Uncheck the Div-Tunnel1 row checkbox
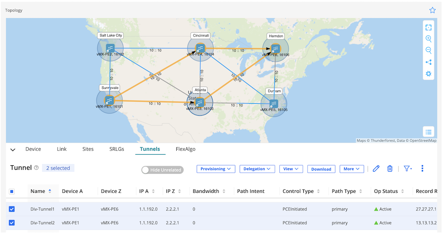Viewport: 444px width, 234px height. (12, 209)
